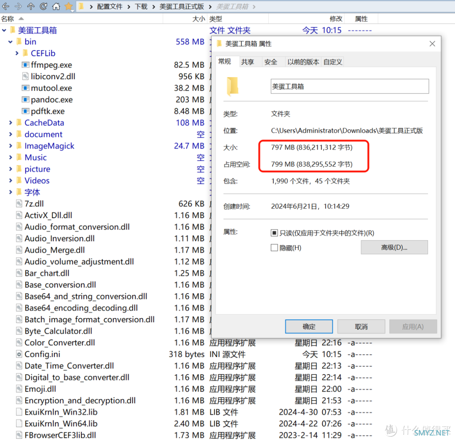The height and width of the screenshot is (441, 455).
Task: Select Byte_Calculator.dll in the file list
Action: pyautogui.click(x=58, y=331)
